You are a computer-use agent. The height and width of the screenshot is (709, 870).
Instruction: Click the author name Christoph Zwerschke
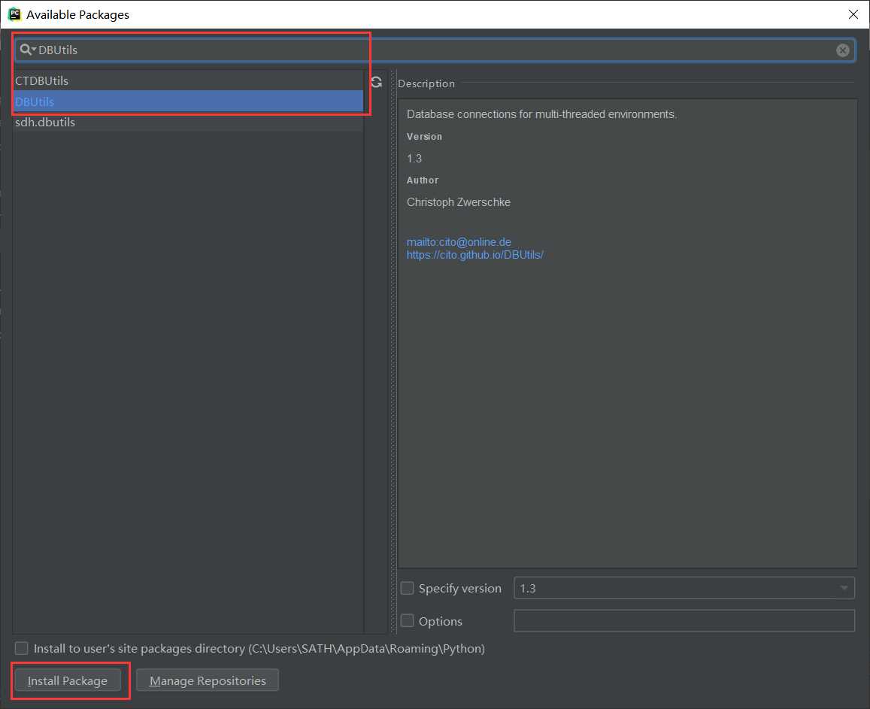pos(458,202)
